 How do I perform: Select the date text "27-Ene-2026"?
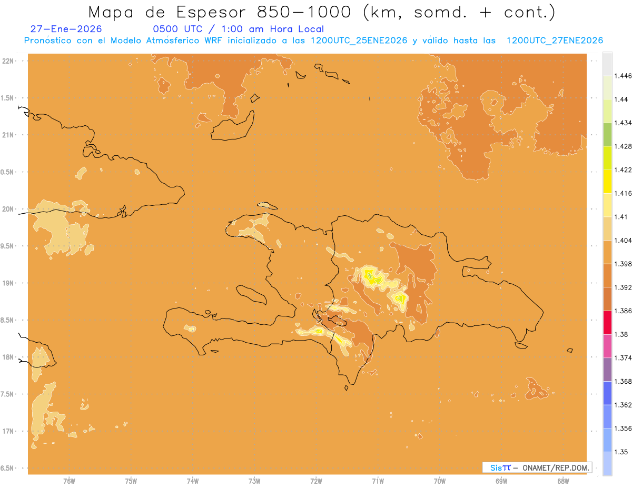66,29
